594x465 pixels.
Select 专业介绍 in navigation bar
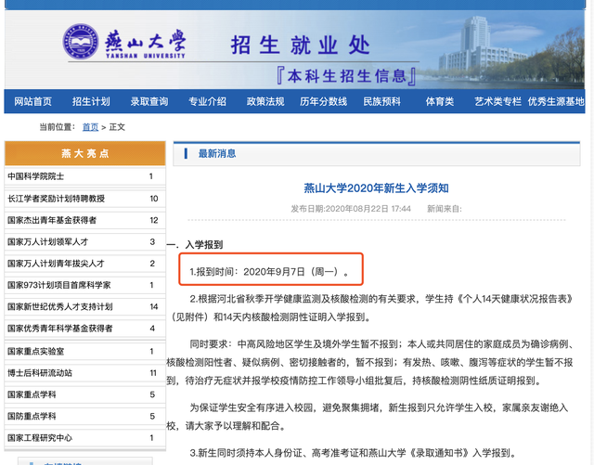pos(207,101)
